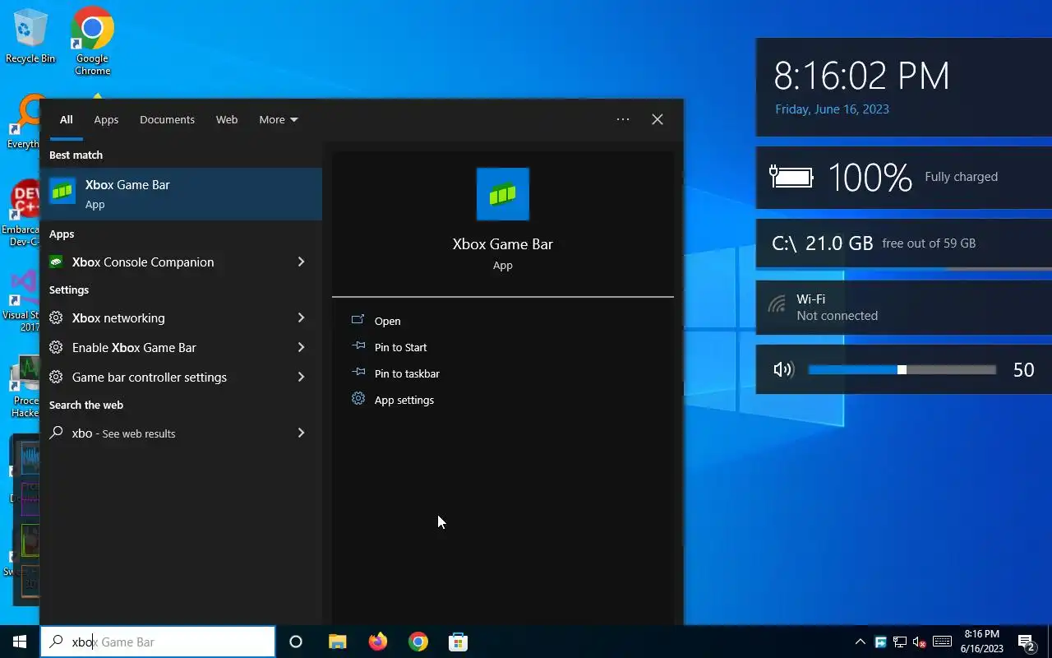
Task: Open Recycle Bin desktop icon
Action: (30, 36)
